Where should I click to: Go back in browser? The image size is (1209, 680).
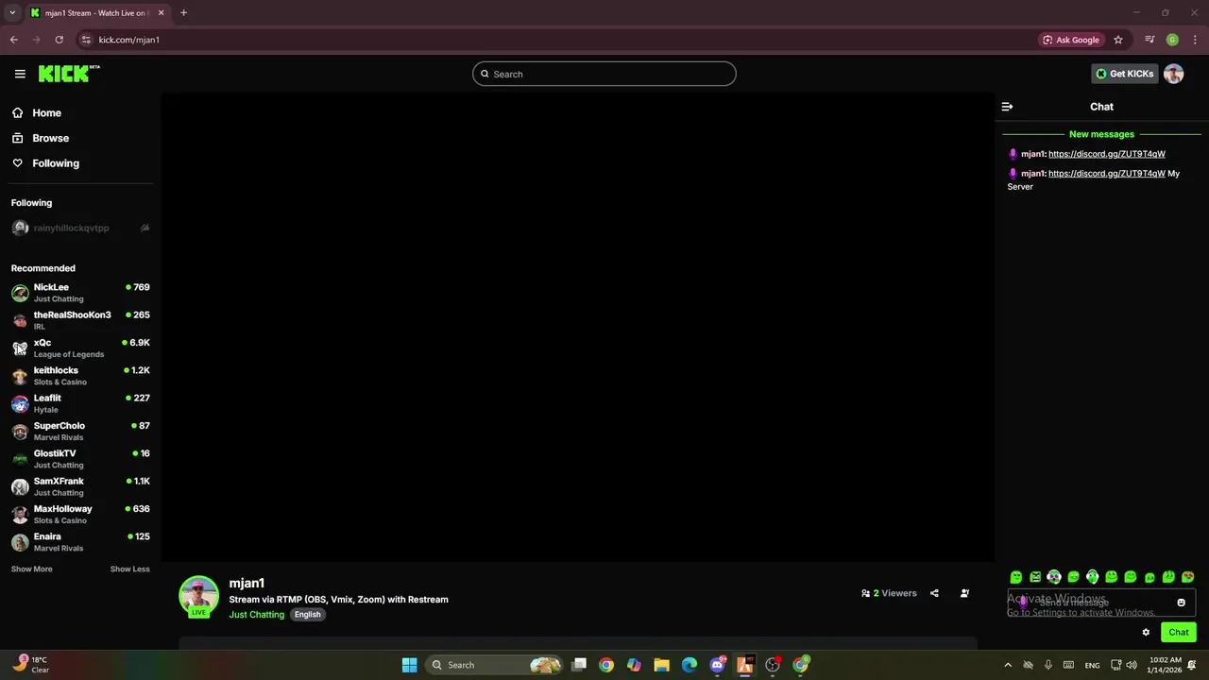(x=14, y=40)
